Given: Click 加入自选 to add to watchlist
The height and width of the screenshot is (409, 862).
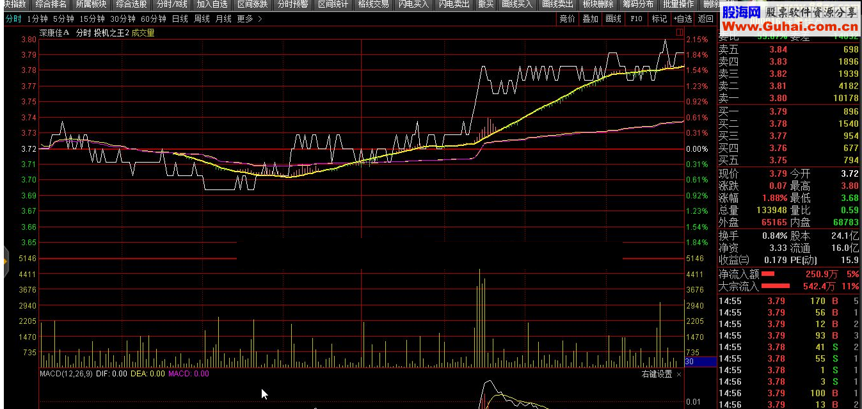Looking at the screenshot, I should (x=212, y=4).
